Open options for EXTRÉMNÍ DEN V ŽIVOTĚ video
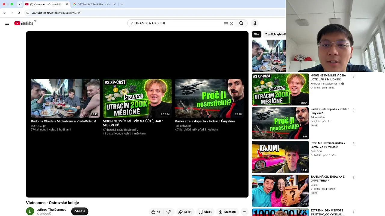This screenshot has width=385, height=216. tap(354, 211)
